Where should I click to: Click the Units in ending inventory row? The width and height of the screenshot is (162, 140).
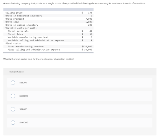[x=48, y=25]
